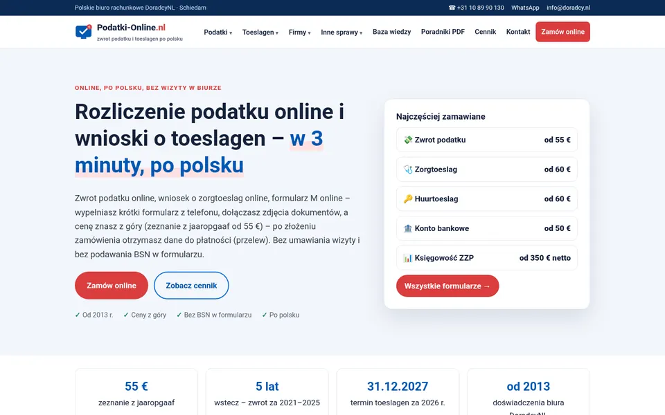Open the Kontakt page
Viewport: 665px width, 415px height.
pos(518,32)
